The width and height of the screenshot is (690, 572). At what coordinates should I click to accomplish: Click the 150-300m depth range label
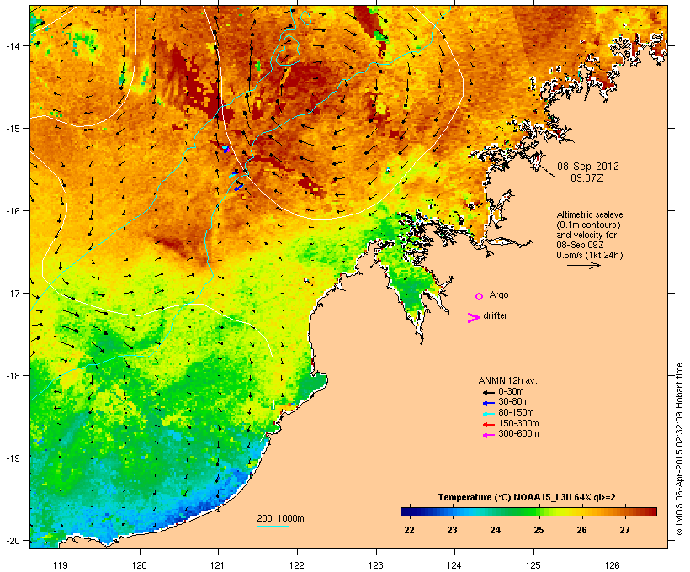click(518, 423)
